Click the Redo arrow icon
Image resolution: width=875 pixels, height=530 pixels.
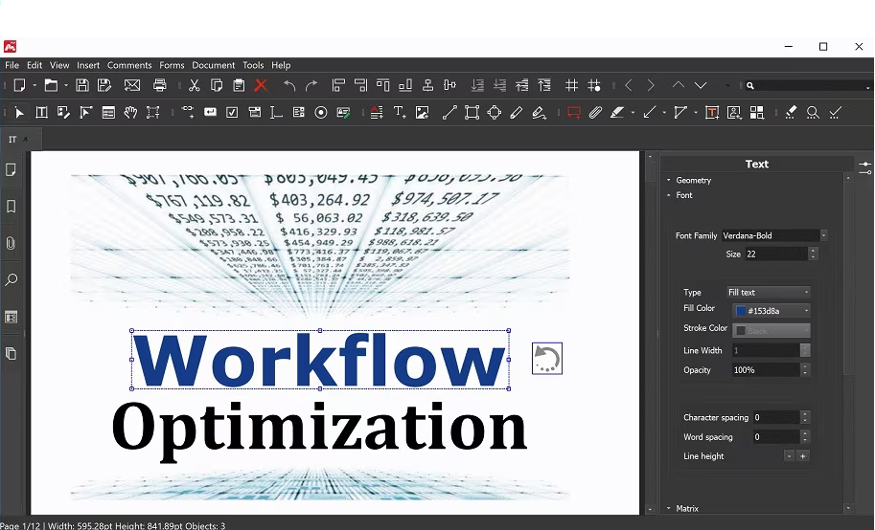coord(311,85)
